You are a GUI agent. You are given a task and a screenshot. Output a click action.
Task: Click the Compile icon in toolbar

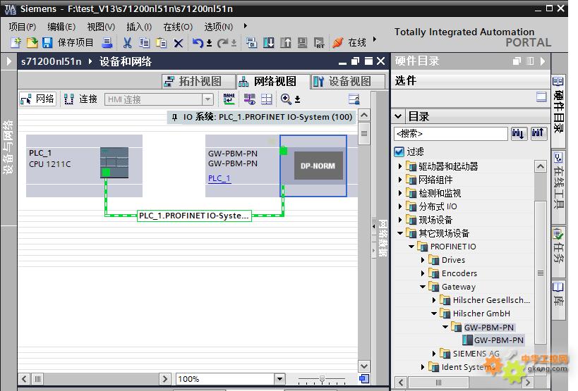coord(251,43)
